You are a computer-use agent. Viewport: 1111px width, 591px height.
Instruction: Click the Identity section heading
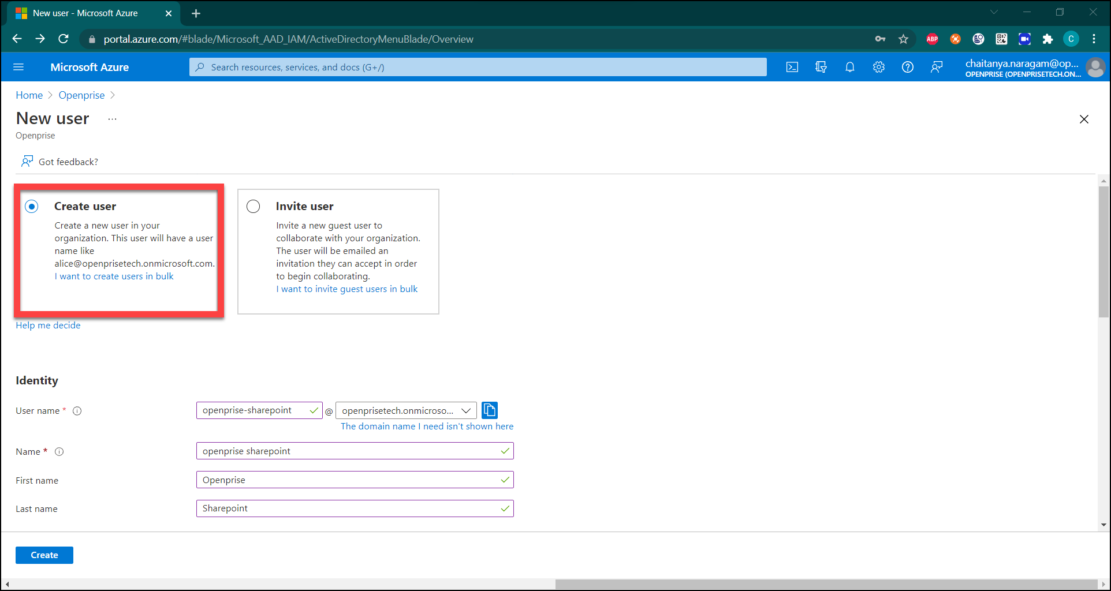tap(37, 380)
